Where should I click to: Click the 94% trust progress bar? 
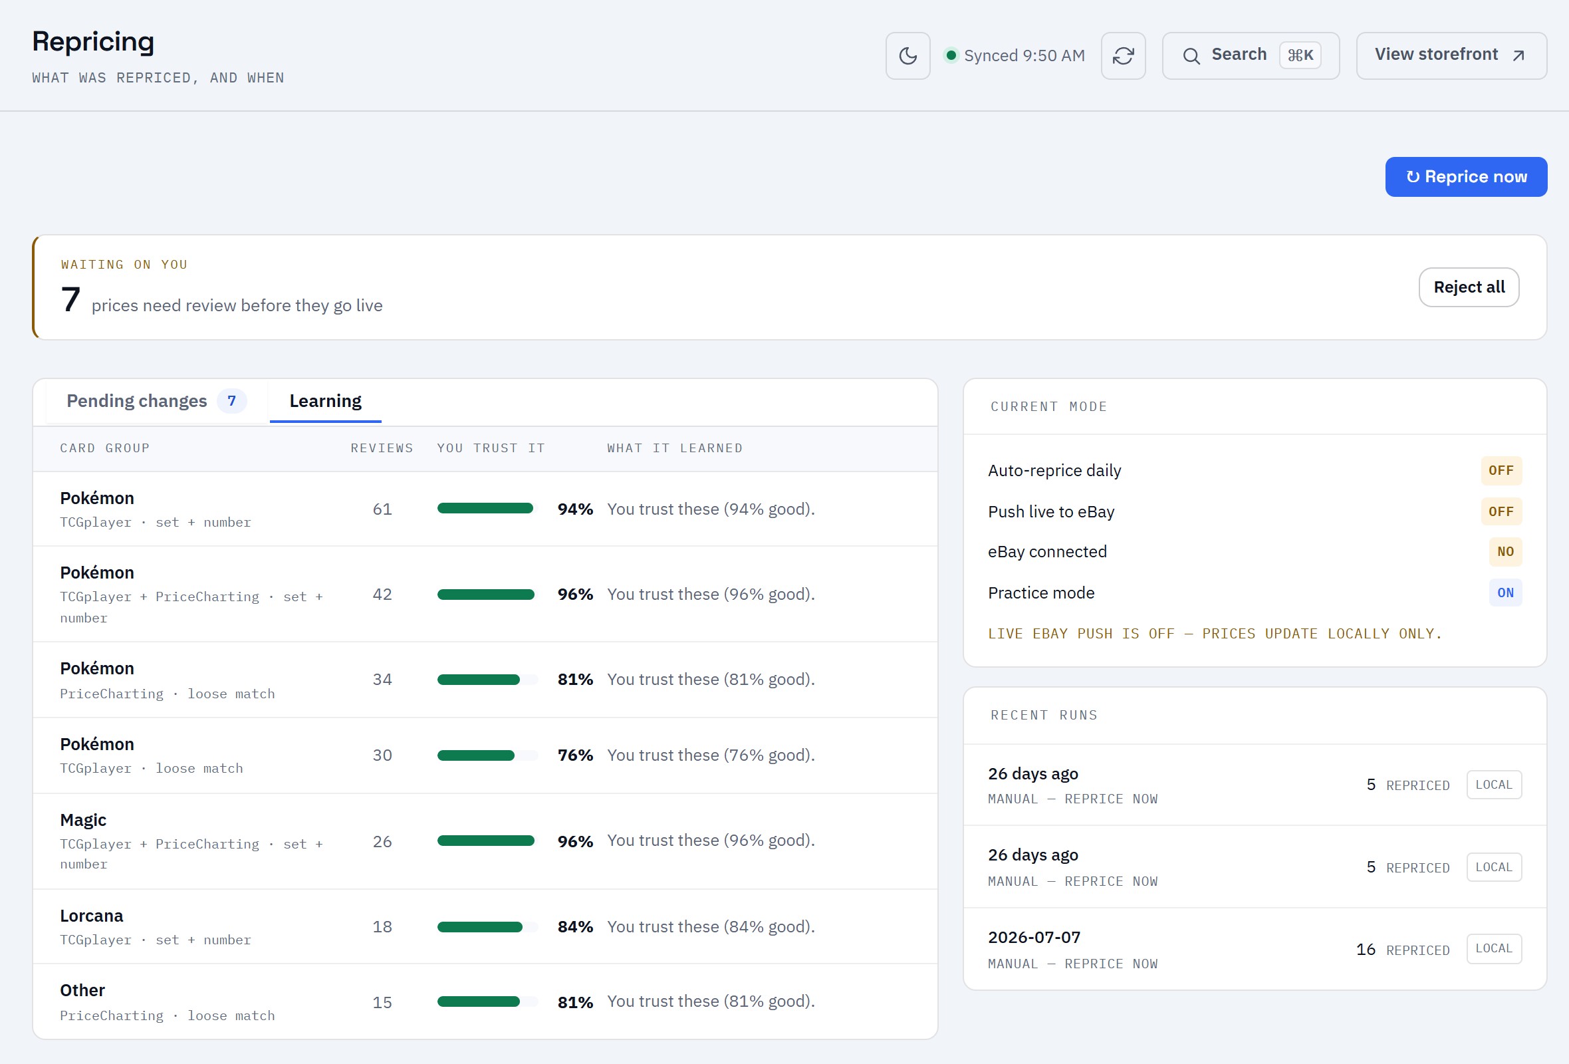pyautogui.click(x=487, y=508)
